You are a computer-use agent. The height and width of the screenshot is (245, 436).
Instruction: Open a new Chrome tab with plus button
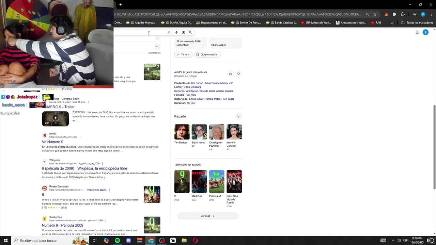[121, 4]
